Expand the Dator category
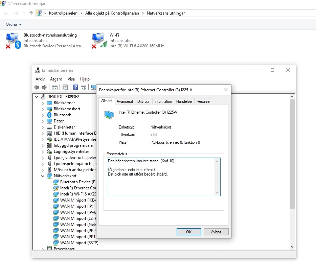 click(x=43, y=121)
